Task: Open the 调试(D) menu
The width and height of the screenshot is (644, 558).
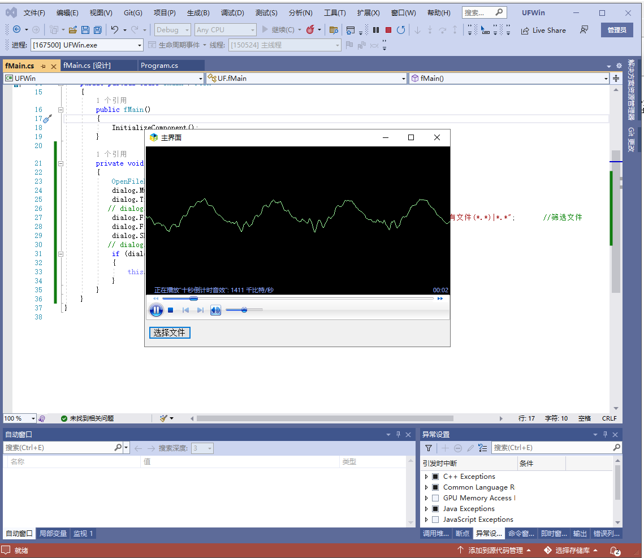Action: click(232, 13)
